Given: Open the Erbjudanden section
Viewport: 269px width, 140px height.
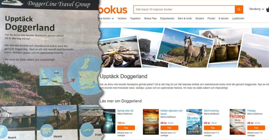Looking at the screenshot, I should (x=167, y=19).
